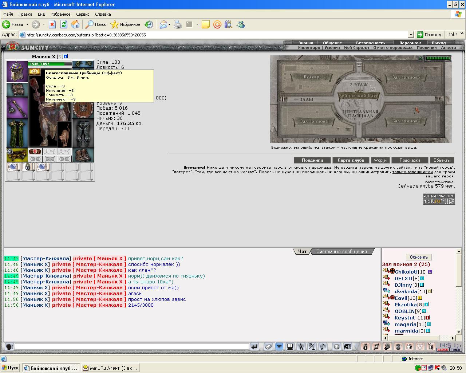
Task: Open info icon next to Маньяк X
Action: point(66,56)
